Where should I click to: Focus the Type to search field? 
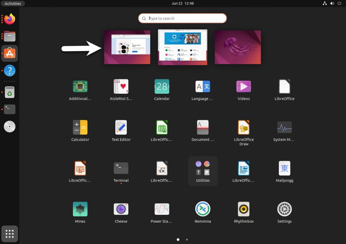click(183, 18)
